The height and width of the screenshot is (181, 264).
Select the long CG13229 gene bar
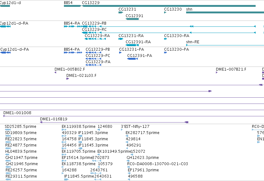[x=169, y=6]
